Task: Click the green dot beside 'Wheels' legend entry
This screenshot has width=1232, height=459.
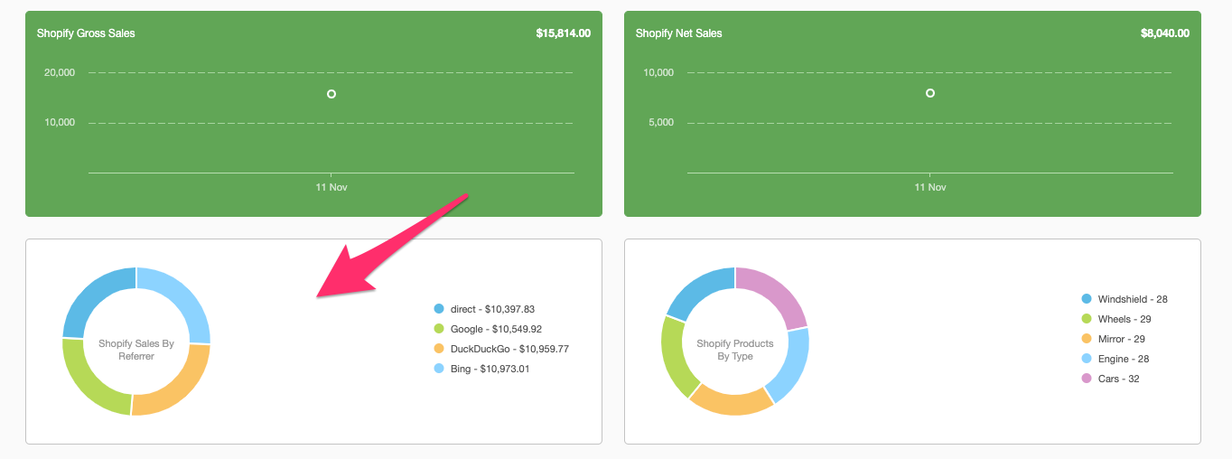Action: pyautogui.click(x=1087, y=319)
